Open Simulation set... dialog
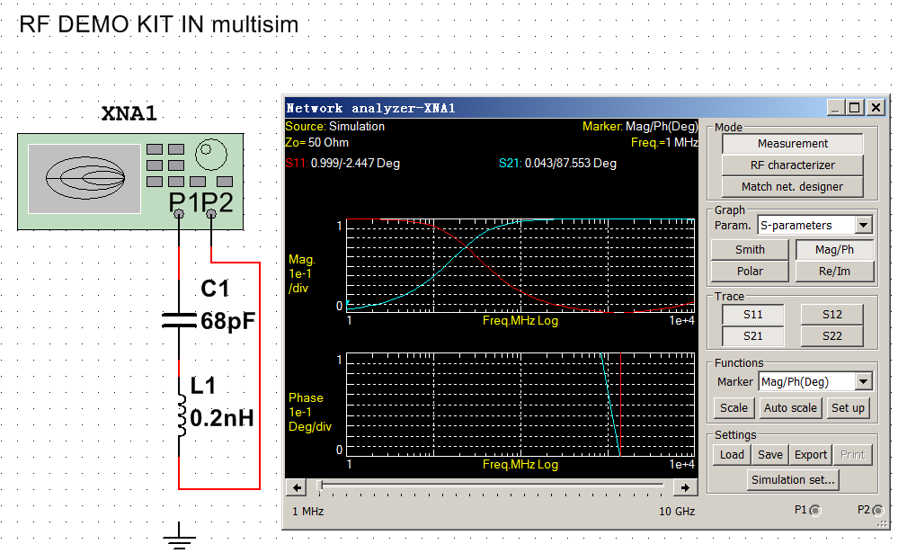907x553 pixels. coord(793,479)
